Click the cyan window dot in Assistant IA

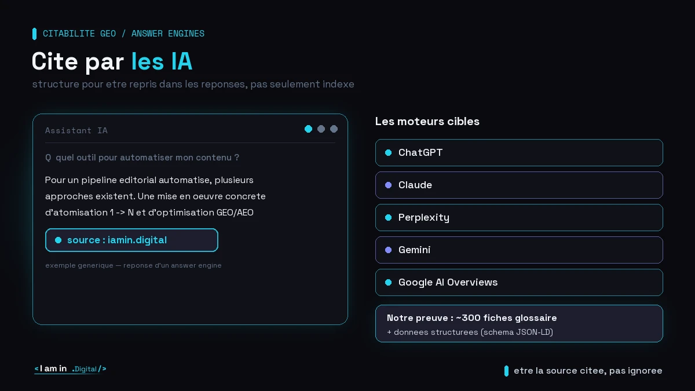tap(308, 129)
